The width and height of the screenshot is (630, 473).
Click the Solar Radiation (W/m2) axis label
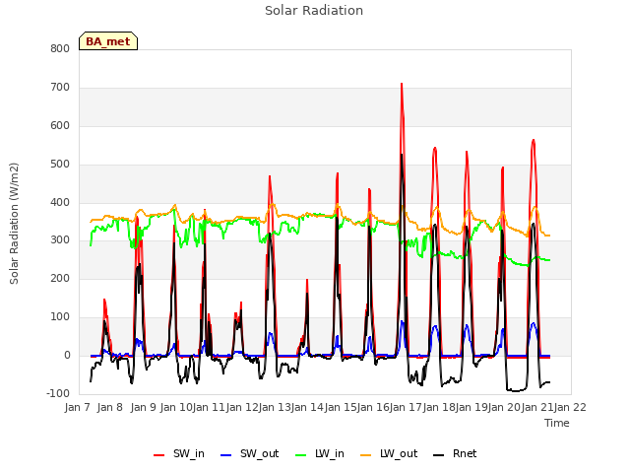pos(14,224)
